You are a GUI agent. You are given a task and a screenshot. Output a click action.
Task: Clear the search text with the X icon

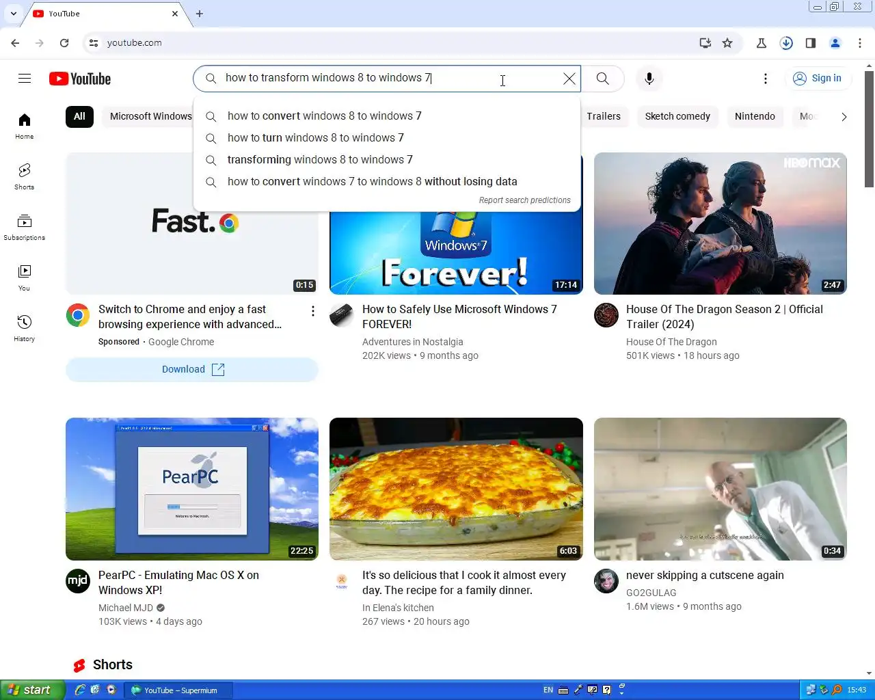click(569, 79)
